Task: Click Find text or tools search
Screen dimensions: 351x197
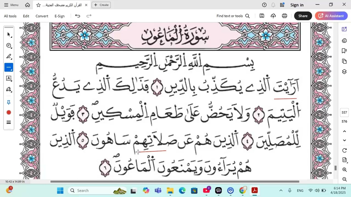Action: (x=233, y=16)
